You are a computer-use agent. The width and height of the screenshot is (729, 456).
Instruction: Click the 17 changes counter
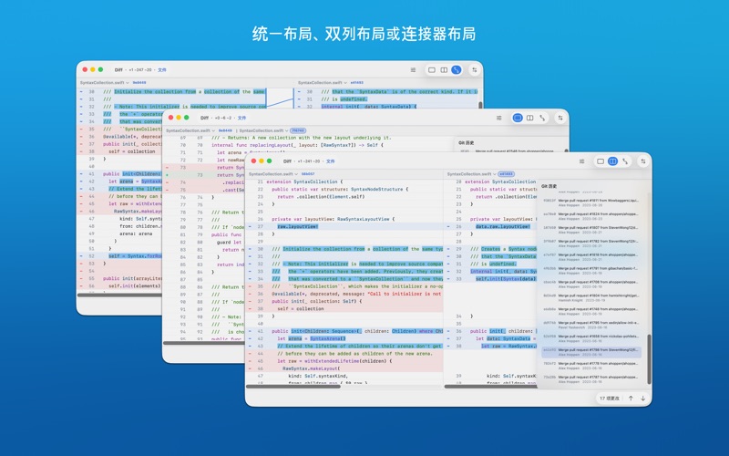coord(609,399)
